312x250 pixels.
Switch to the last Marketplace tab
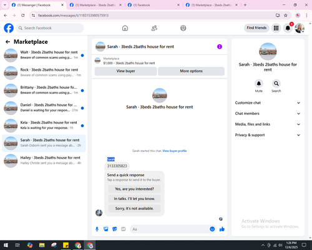212,5
